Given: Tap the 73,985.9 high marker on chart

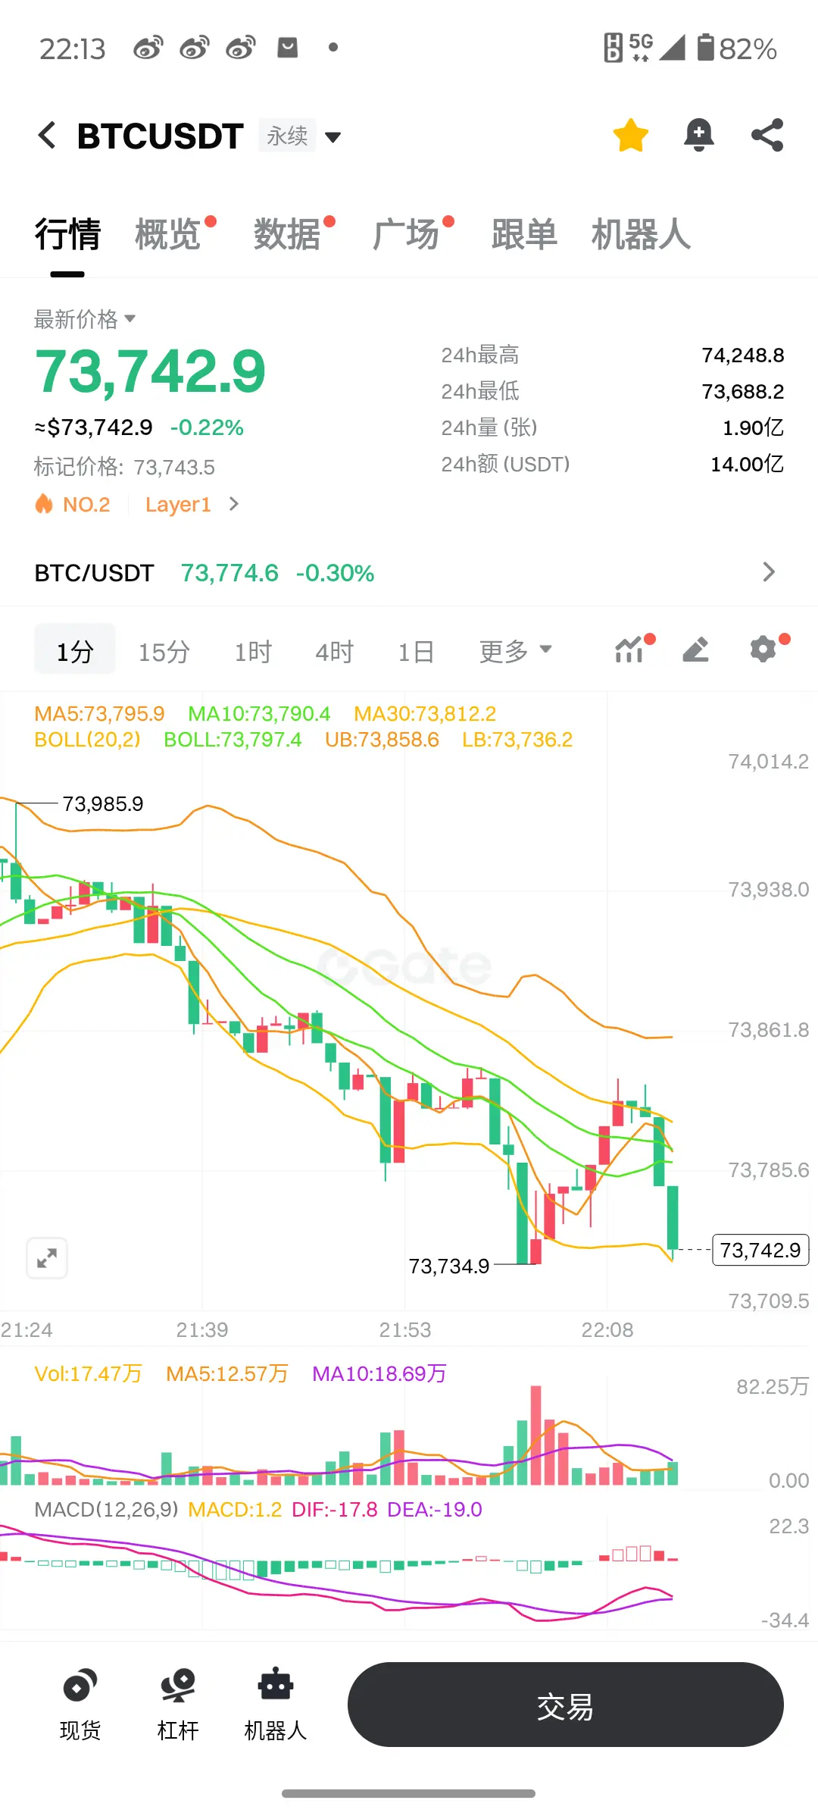Looking at the screenshot, I should (x=103, y=803).
